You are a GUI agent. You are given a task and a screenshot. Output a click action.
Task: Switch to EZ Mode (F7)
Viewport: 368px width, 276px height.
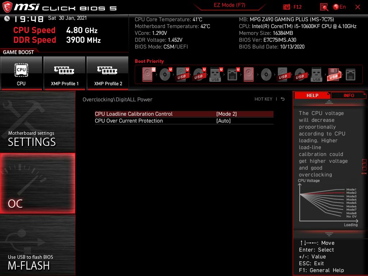[230, 5]
